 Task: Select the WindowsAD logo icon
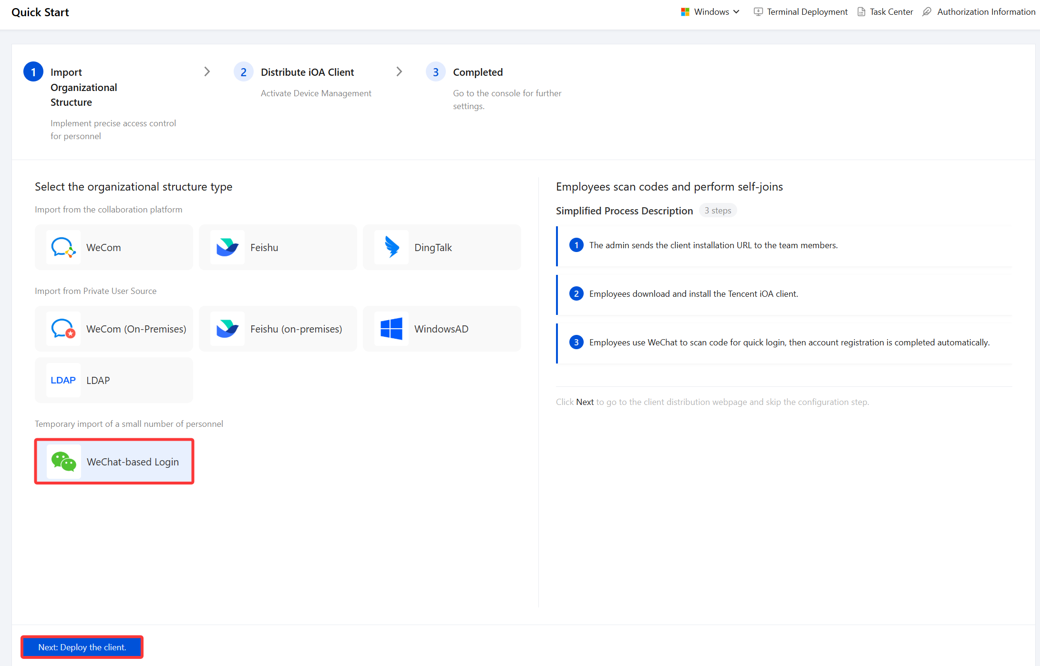tap(391, 329)
